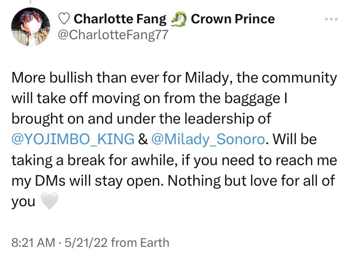Click Charlotte Fang's profile avatar
Viewport: 351px width, 258px height.
(30, 27)
